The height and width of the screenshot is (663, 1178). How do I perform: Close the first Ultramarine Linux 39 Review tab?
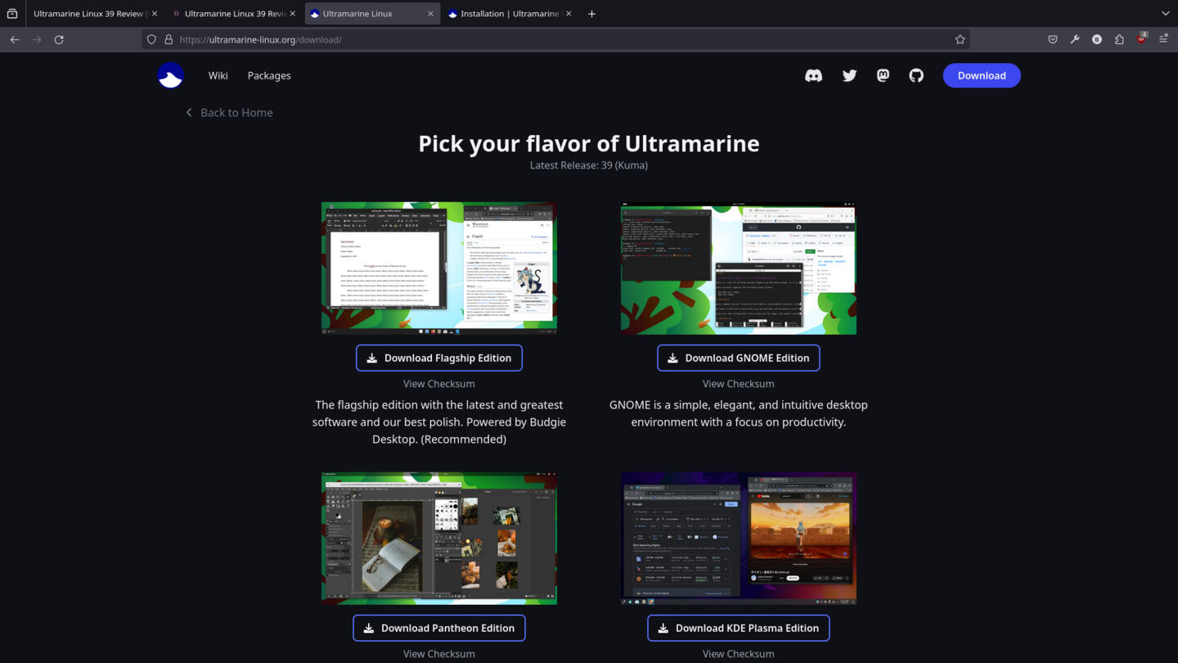click(155, 14)
